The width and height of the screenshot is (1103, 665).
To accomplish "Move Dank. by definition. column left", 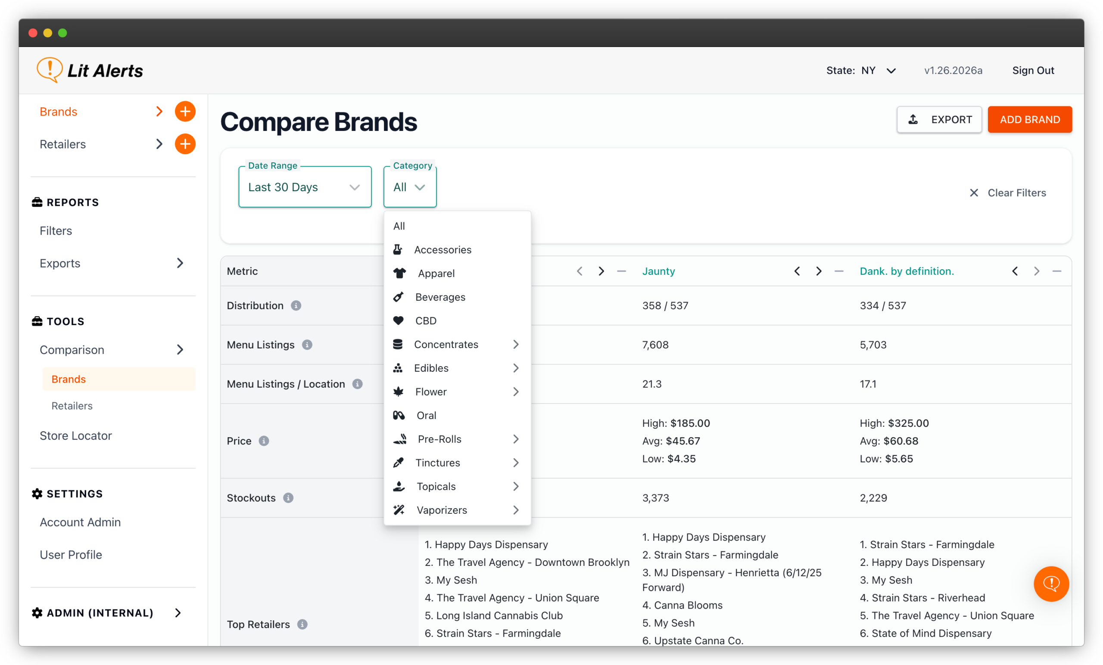I will point(1015,271).
